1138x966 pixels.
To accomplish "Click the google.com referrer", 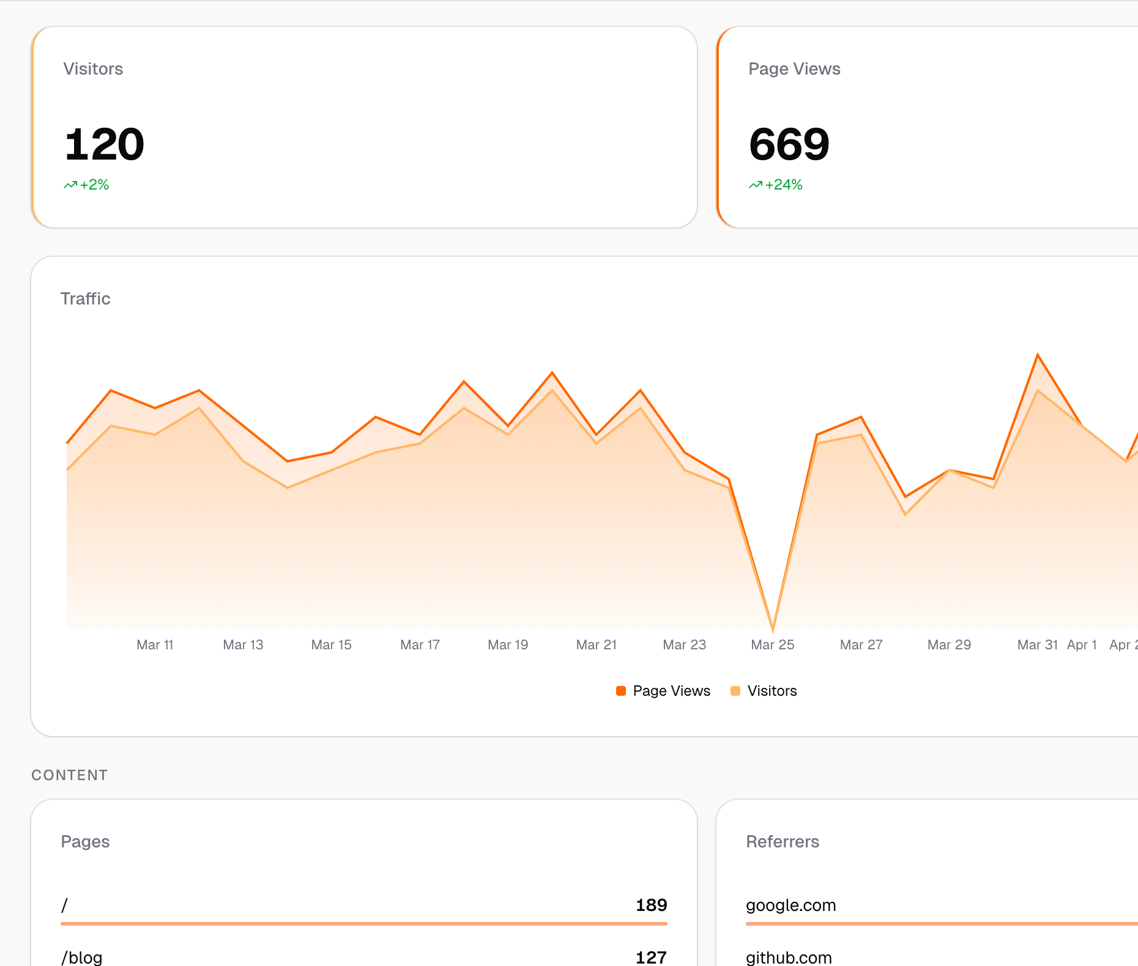I will click(790, 905).
